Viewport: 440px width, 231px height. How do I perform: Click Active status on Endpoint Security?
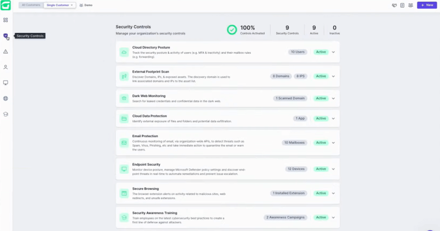pos(321,169)
